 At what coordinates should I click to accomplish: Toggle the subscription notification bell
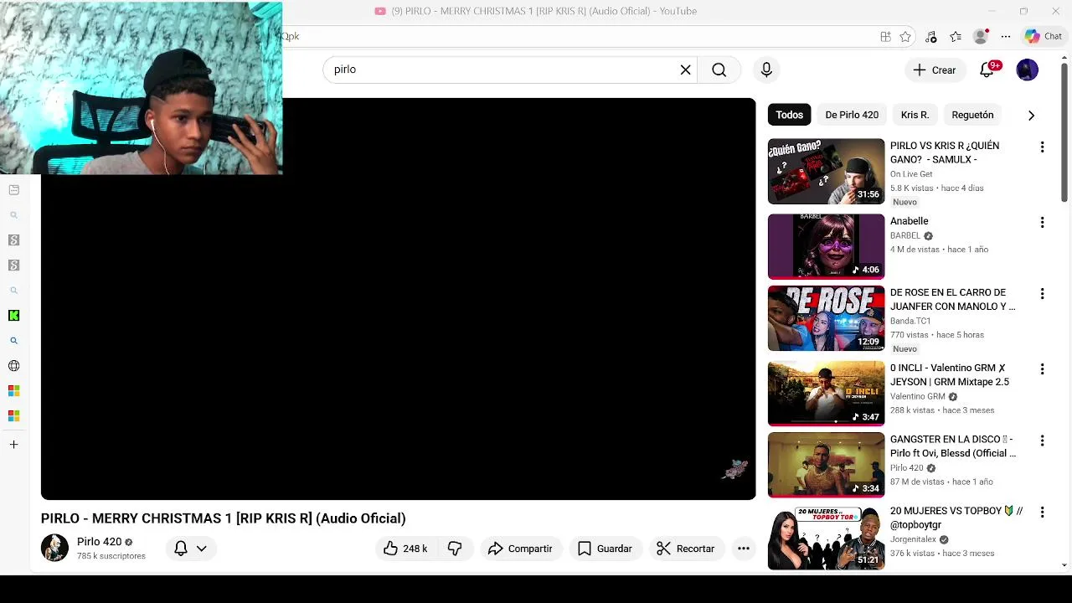click(180, 549)
